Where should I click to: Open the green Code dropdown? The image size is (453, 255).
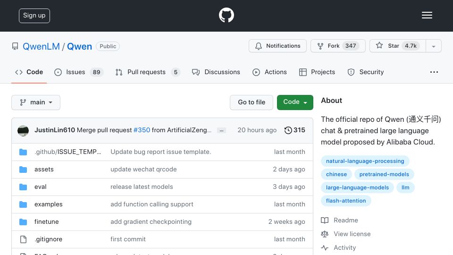coord(295,102)
